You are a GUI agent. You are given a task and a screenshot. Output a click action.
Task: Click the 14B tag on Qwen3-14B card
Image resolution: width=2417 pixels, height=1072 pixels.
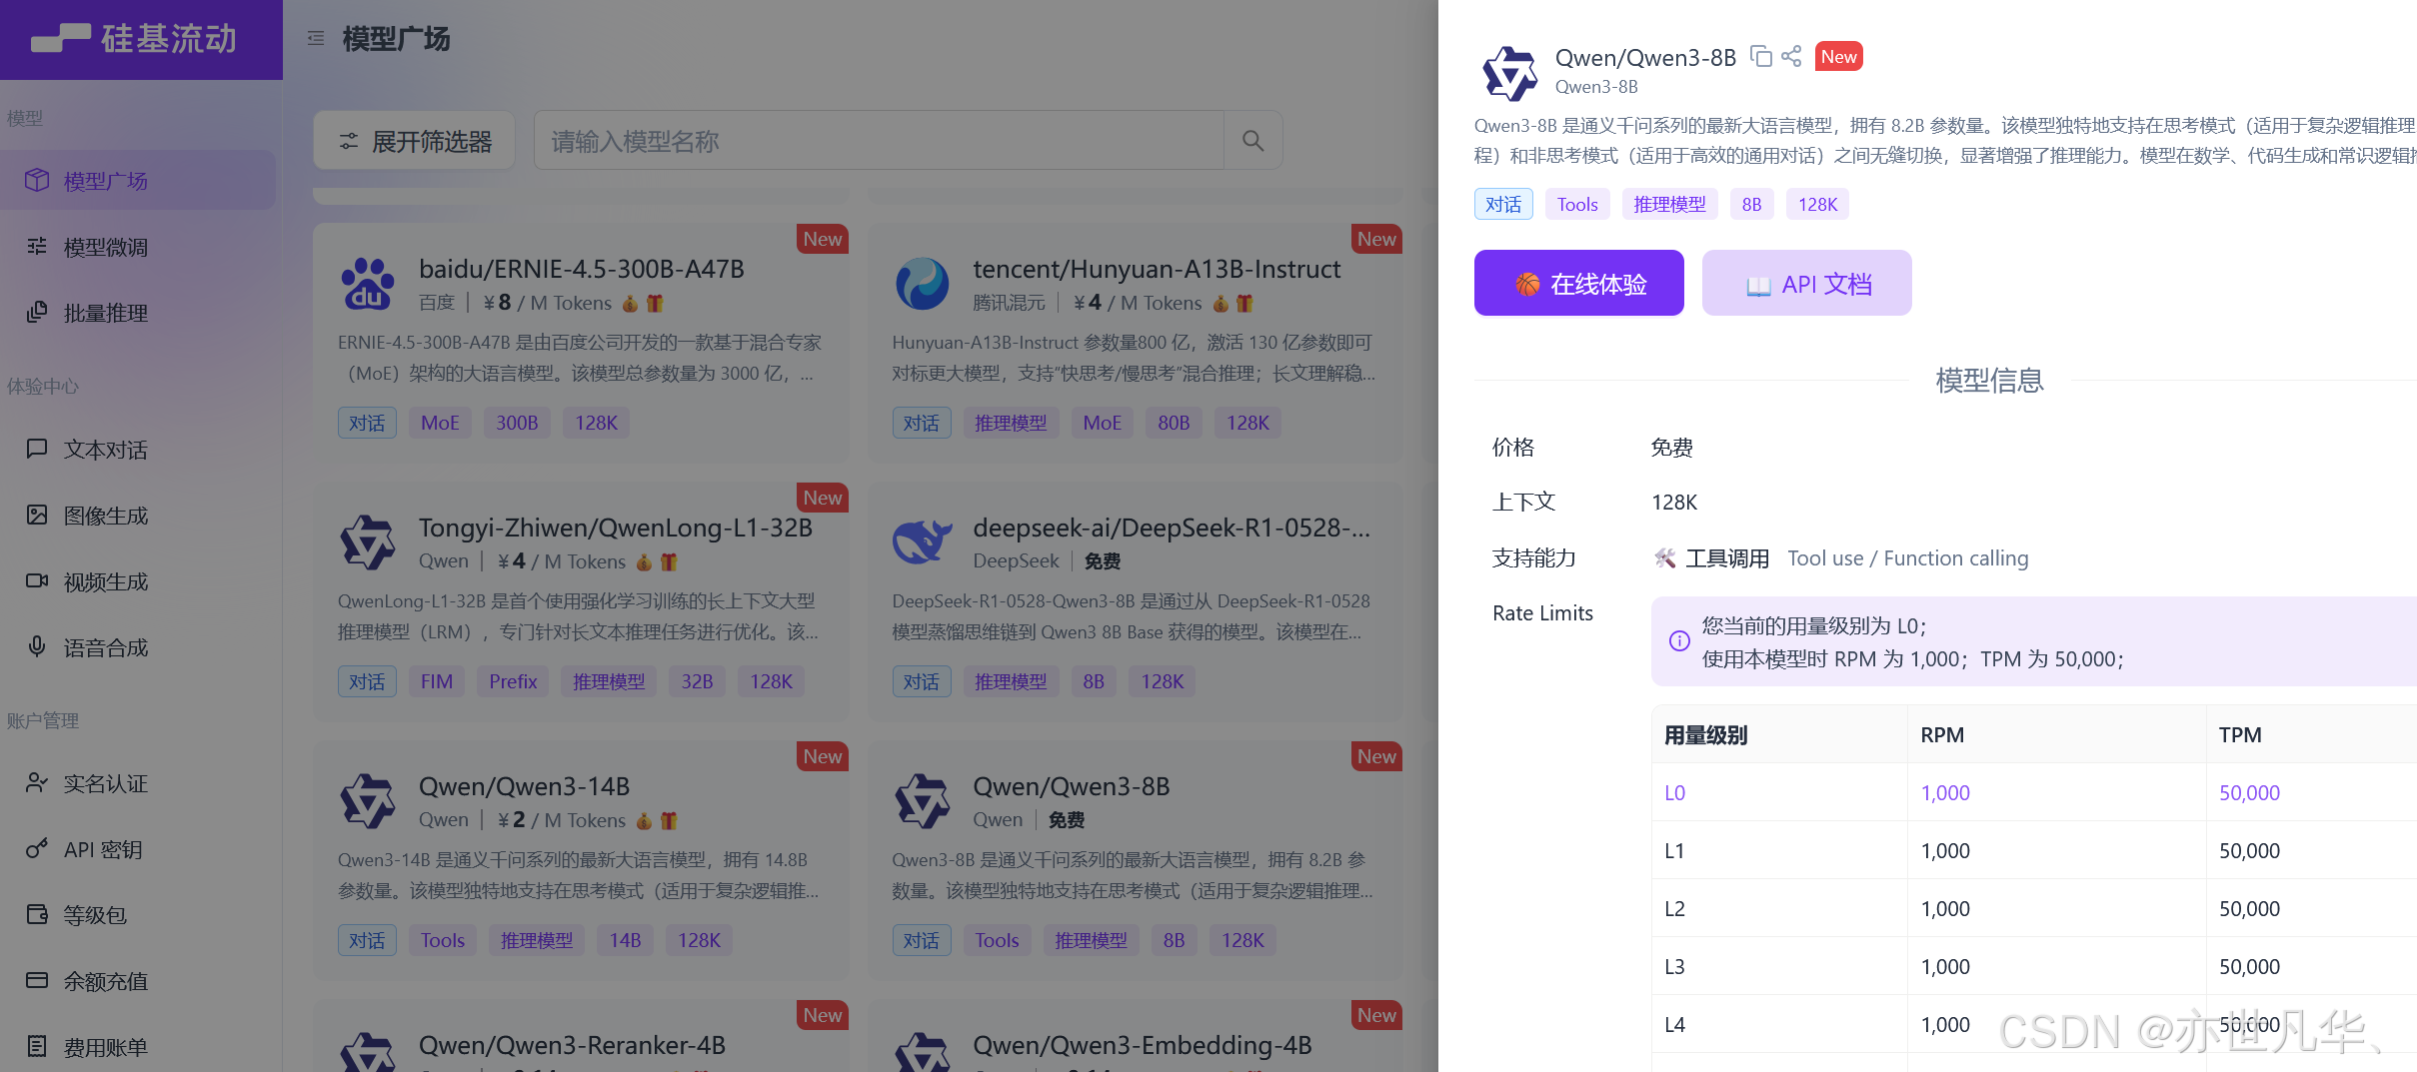point(625,940)
